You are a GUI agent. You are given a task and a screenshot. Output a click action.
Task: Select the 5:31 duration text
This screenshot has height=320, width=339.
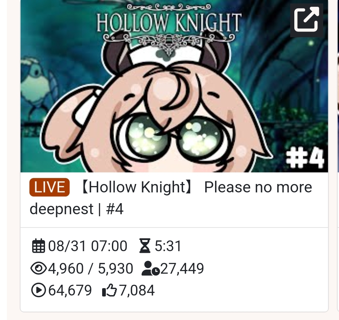168,246
